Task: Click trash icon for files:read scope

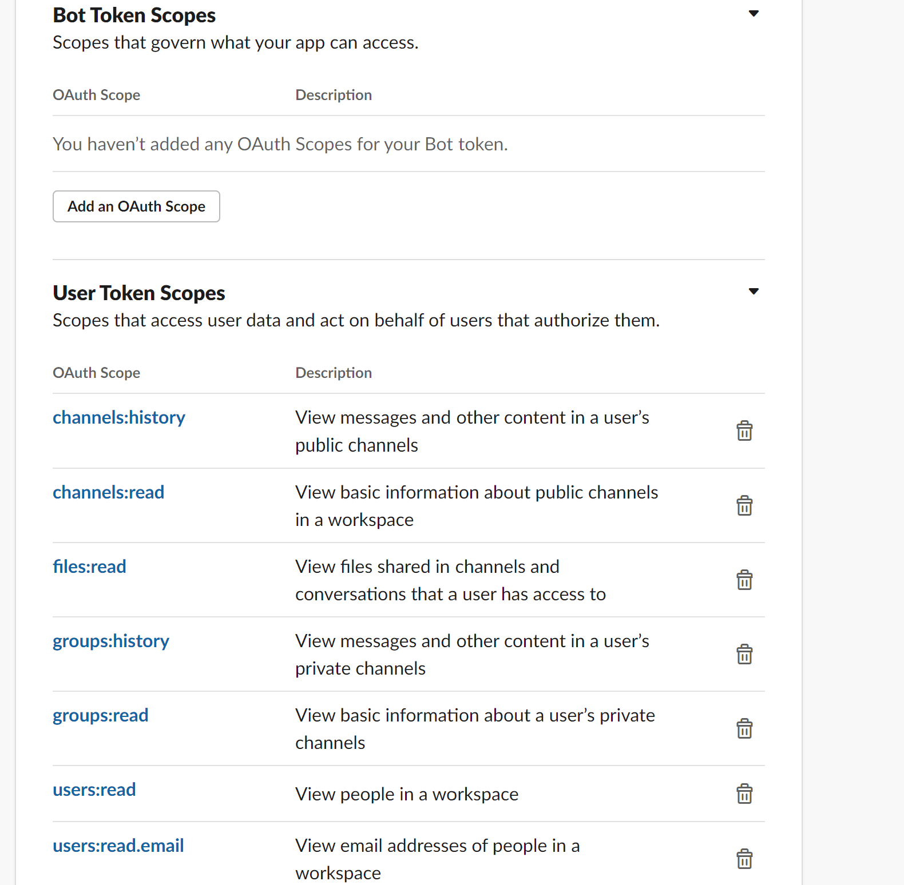Action: tap(744, 580)
